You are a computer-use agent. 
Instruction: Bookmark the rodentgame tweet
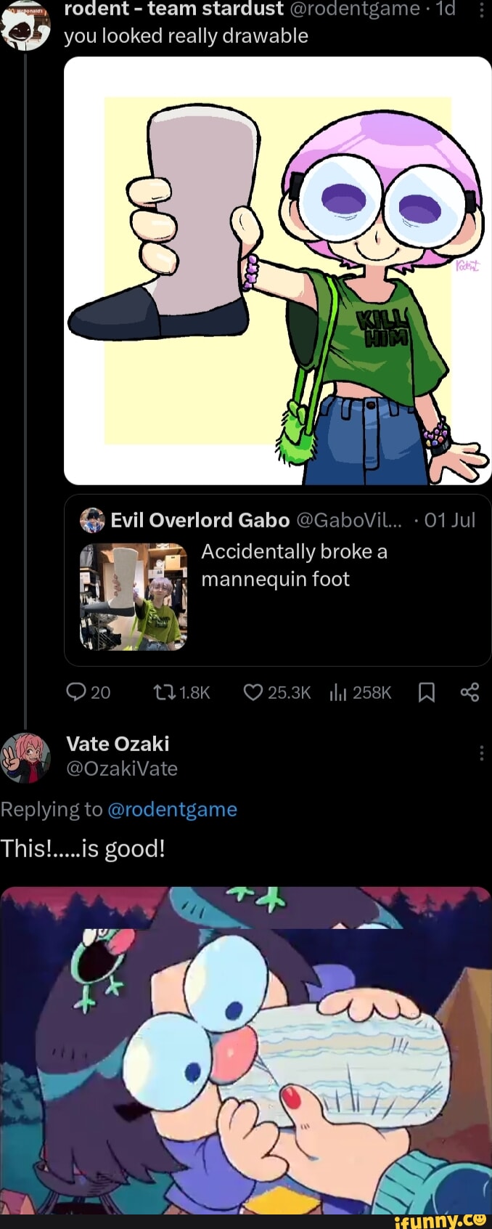click(427, 693)
